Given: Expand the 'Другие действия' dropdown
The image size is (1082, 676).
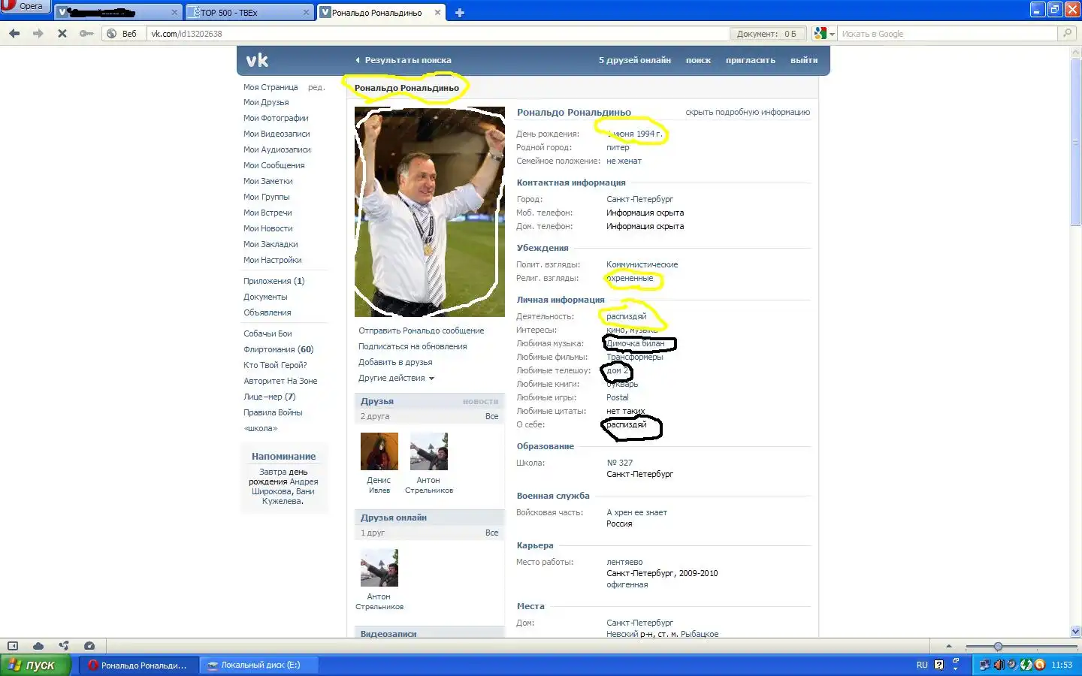Looking at the screenshot, I should pos(396,378).
